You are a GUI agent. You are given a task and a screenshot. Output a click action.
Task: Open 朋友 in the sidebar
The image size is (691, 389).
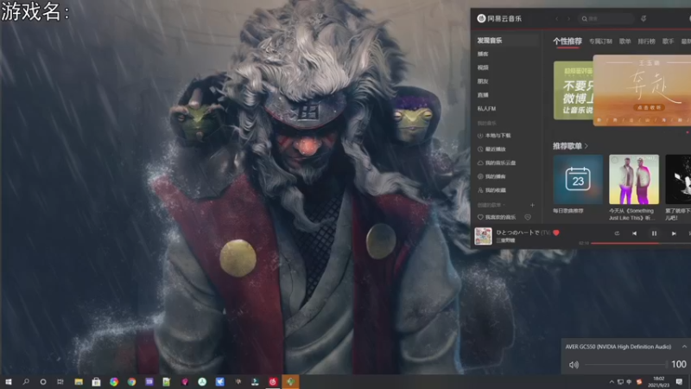pyautogui.click(x=483, y=81)
